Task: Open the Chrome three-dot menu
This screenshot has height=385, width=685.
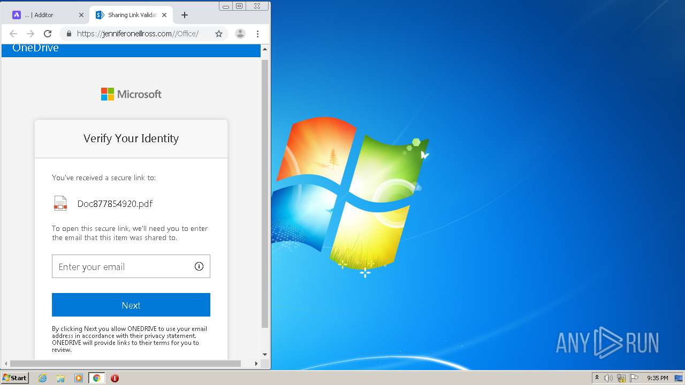Action: (x=257, y=34)
